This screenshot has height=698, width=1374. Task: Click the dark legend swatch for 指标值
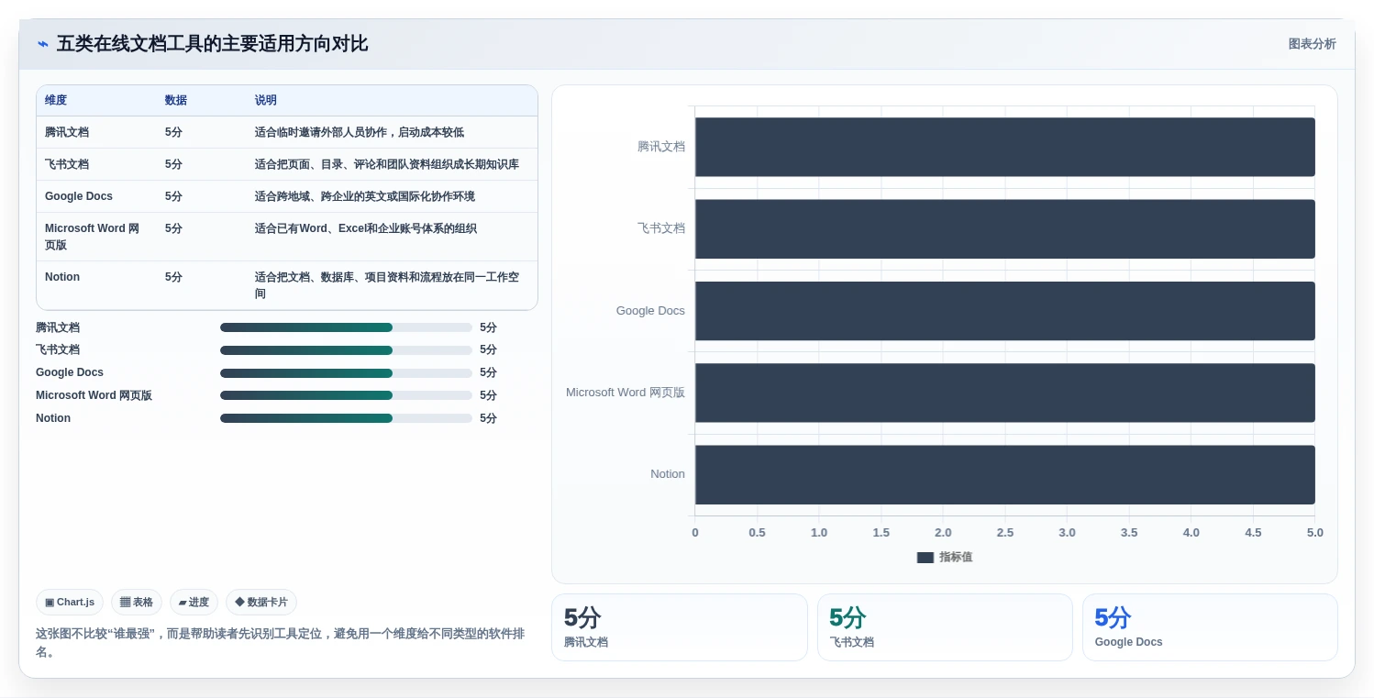(x=925, y=557)
